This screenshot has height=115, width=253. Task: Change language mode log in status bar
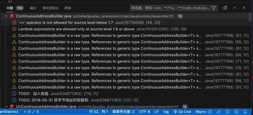[x=166, y=112]
